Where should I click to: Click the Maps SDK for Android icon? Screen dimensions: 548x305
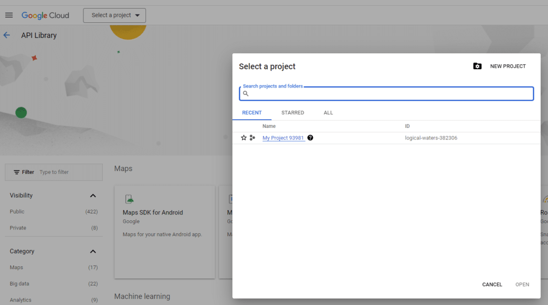tap(129, 199)
